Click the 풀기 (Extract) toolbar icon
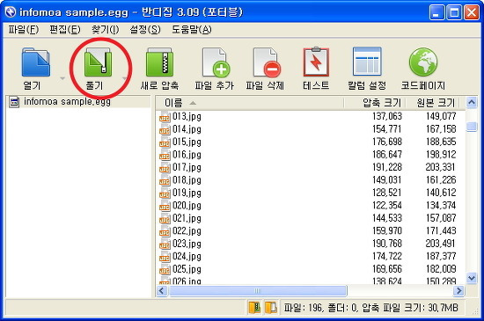This screenshot has height=321, width=484. click(x=98, y=62)
